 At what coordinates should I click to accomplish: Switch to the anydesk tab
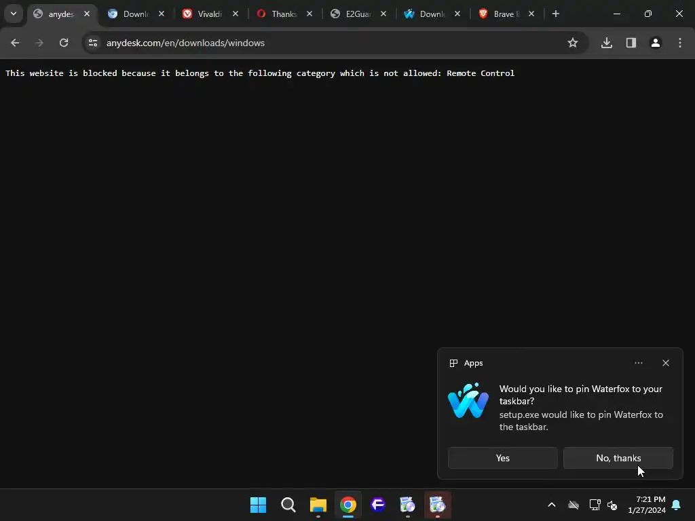point(61,14)
